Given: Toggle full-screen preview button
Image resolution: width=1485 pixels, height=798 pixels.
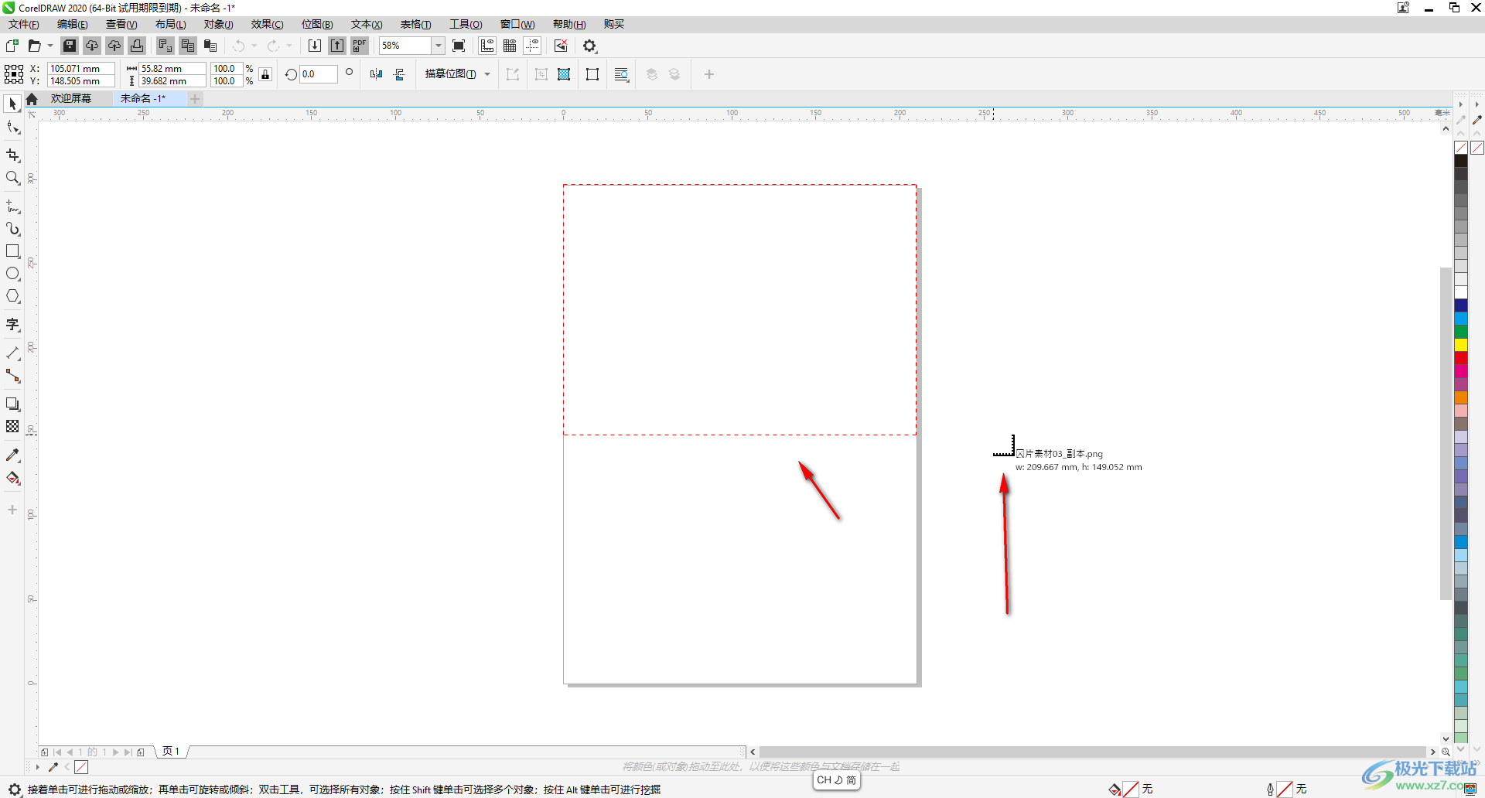Looking at the screenshot, I should (459, 46).
